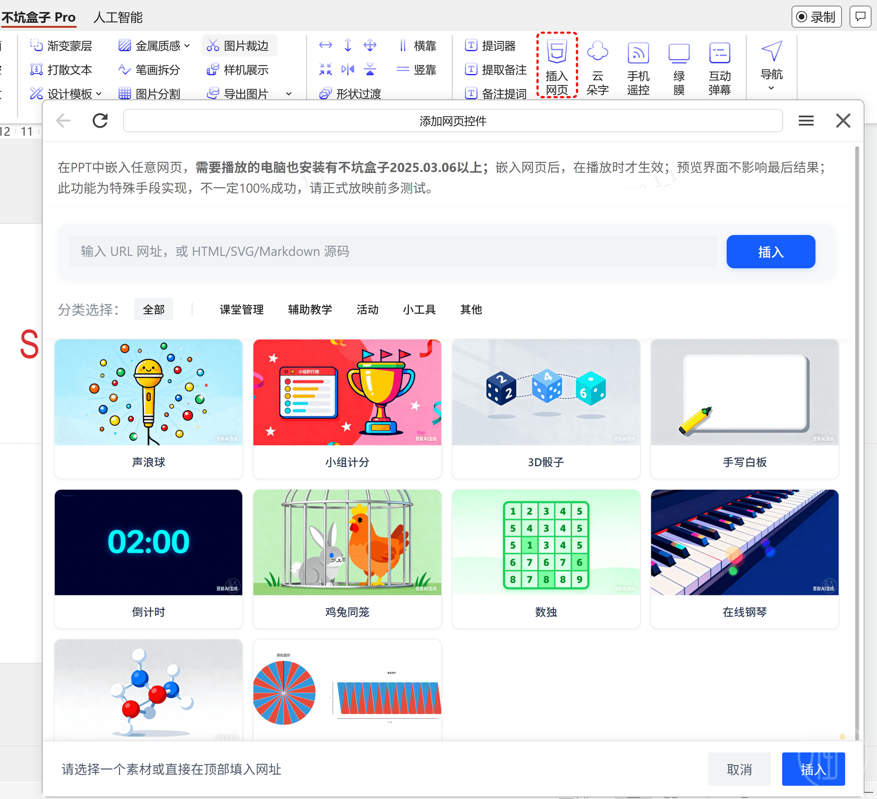Click the 取消 button

click(739, 769)
